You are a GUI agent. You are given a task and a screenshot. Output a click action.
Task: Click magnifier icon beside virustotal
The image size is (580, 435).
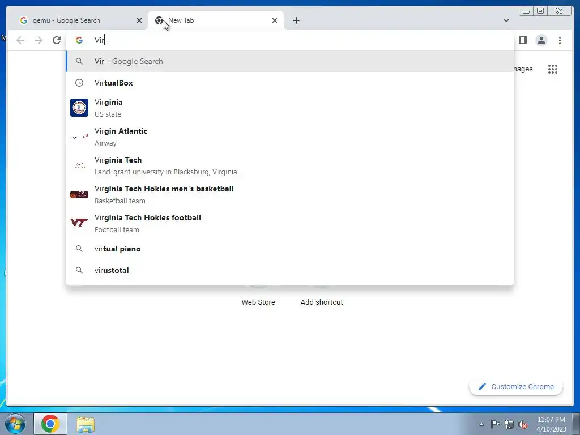click(79, 270)
